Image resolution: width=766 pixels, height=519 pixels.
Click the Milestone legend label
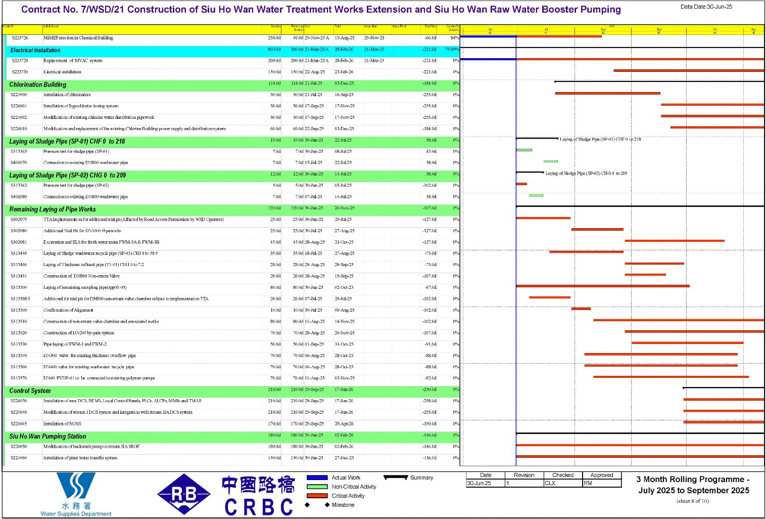tap(343, 505)
